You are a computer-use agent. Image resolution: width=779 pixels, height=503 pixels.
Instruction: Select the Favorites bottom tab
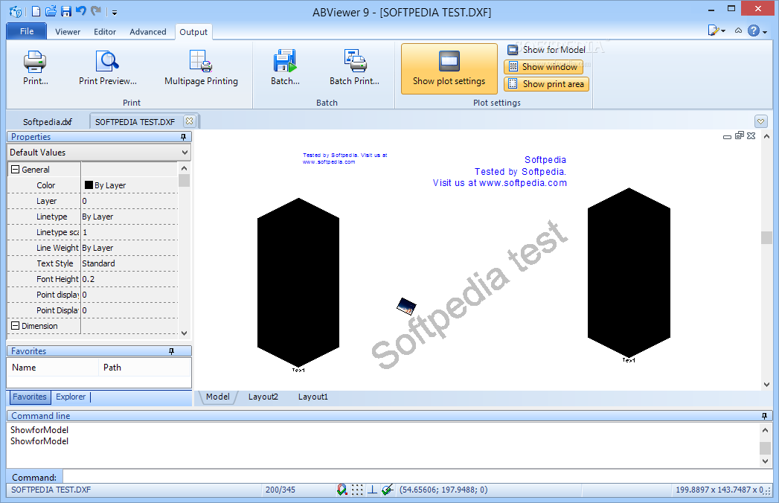pyautogui.click(x=30, y=397)
